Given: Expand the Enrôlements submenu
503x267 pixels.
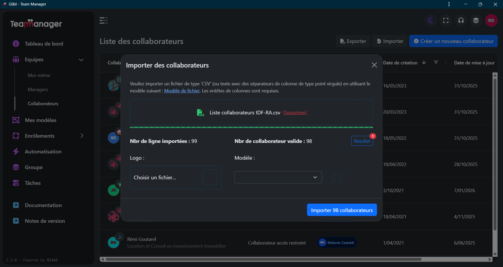Looking at the screenshot, I should [82, 136].
